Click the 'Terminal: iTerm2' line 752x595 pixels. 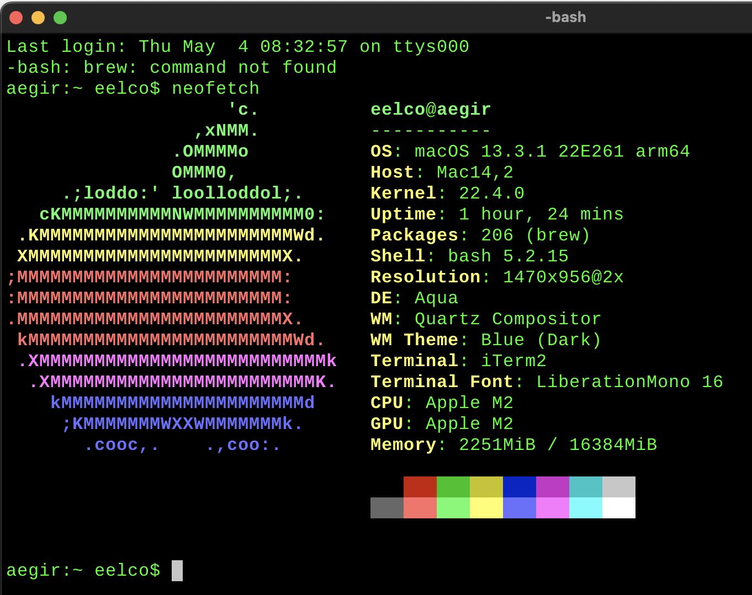coord(458,361)
